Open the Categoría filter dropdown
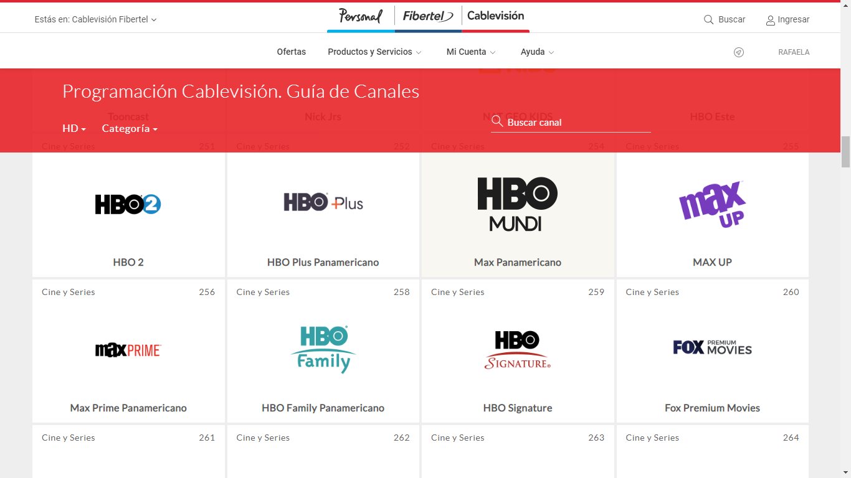The height and width of the screenshot is (478, 851). [x=130, y=128]
